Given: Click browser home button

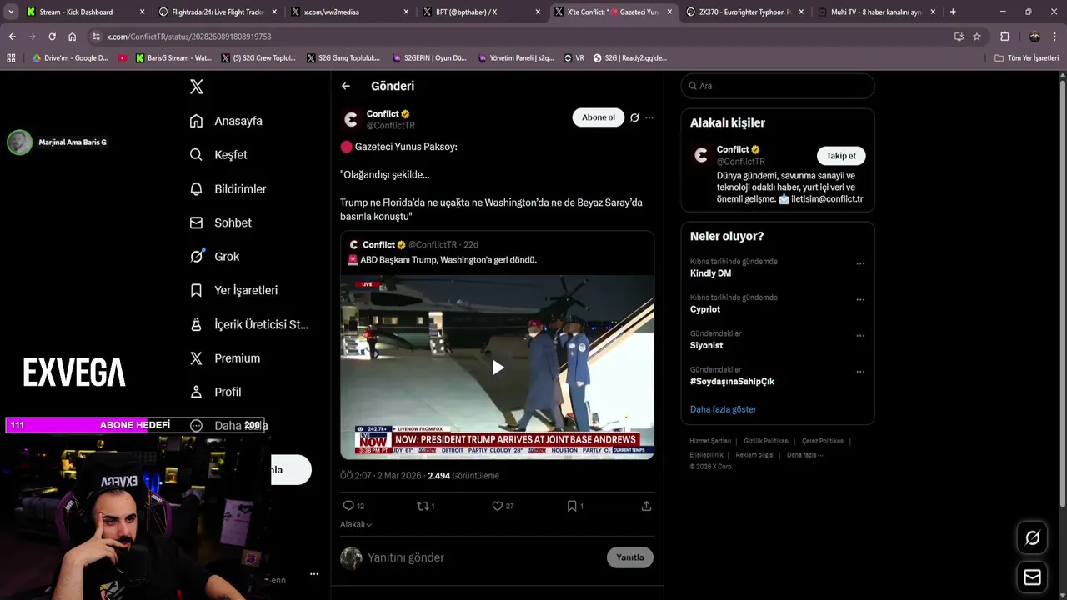Looking at the screenshot, I should pyautogui.click(x=72, y=37).
